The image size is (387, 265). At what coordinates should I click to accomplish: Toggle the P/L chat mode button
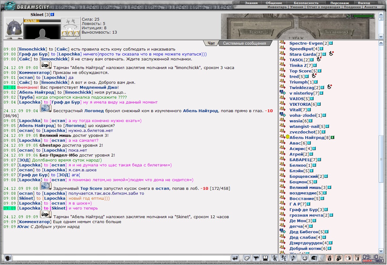(284, 258)
